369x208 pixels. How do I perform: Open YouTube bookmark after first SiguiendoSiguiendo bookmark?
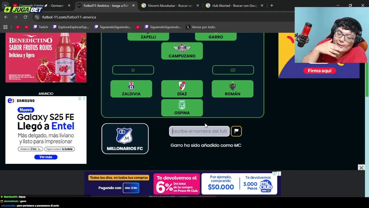138,27
